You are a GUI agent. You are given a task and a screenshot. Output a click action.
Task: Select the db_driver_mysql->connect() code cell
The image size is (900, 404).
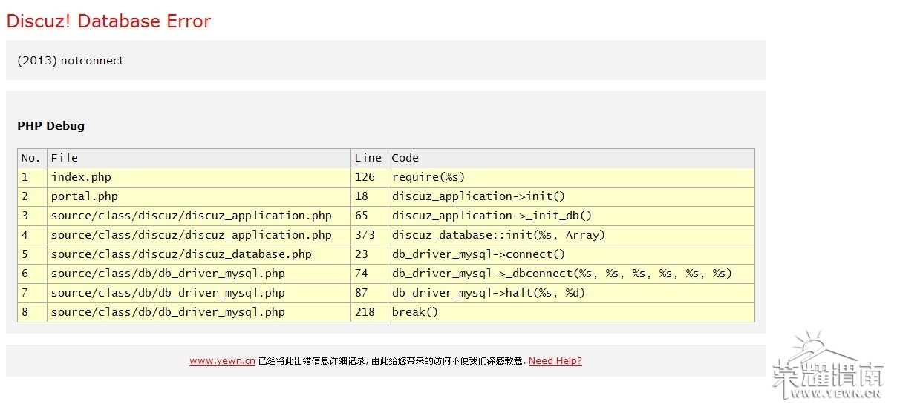(478, 254)
